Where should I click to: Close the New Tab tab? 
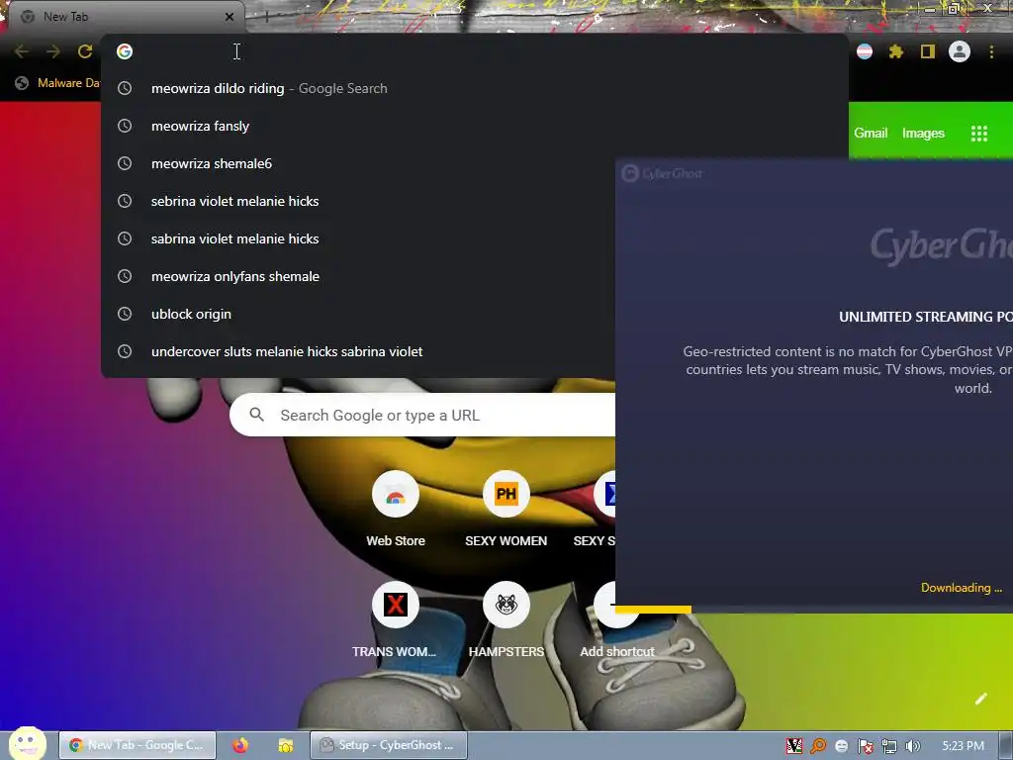230,17
